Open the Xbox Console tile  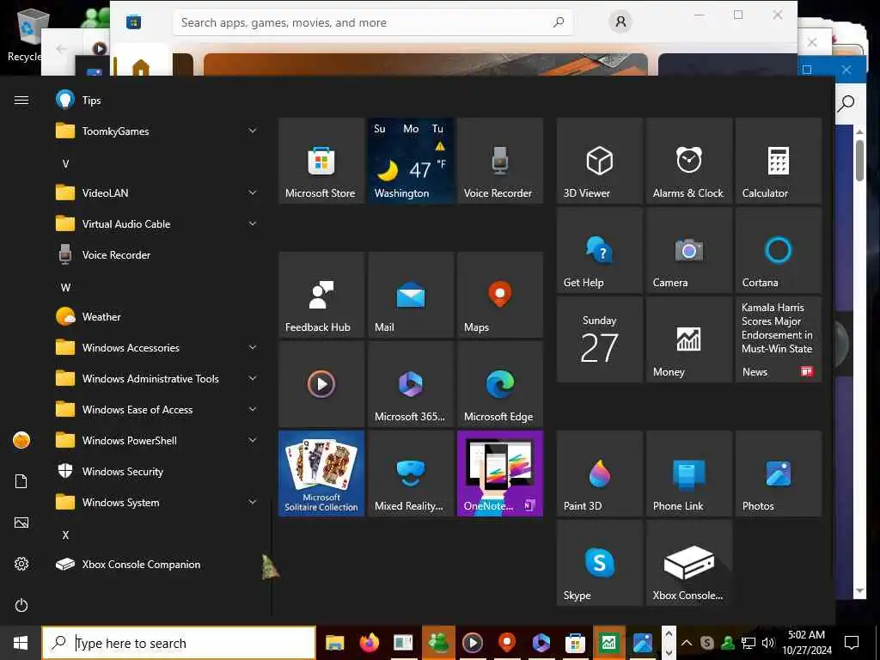(689, 563)
